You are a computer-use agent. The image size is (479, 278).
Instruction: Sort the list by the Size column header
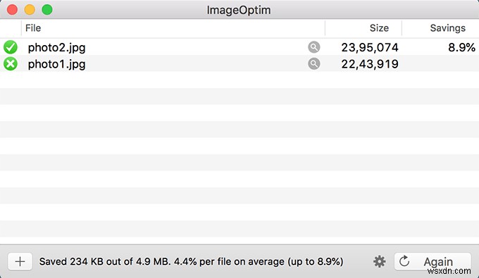pyautogui.click(x=363, y=28)
